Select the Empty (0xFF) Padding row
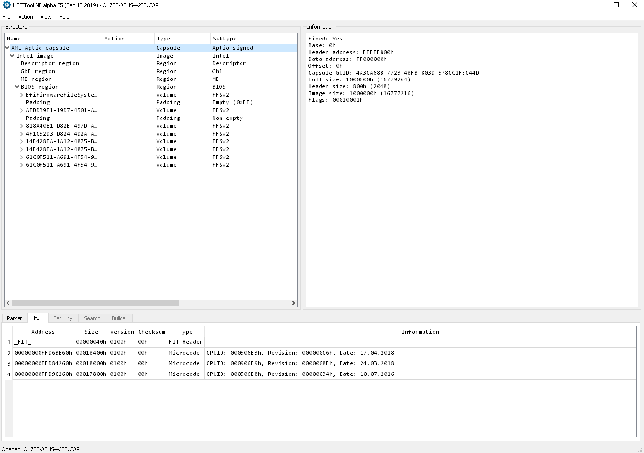This screenshot has height=453, width=644. (151, 102)
